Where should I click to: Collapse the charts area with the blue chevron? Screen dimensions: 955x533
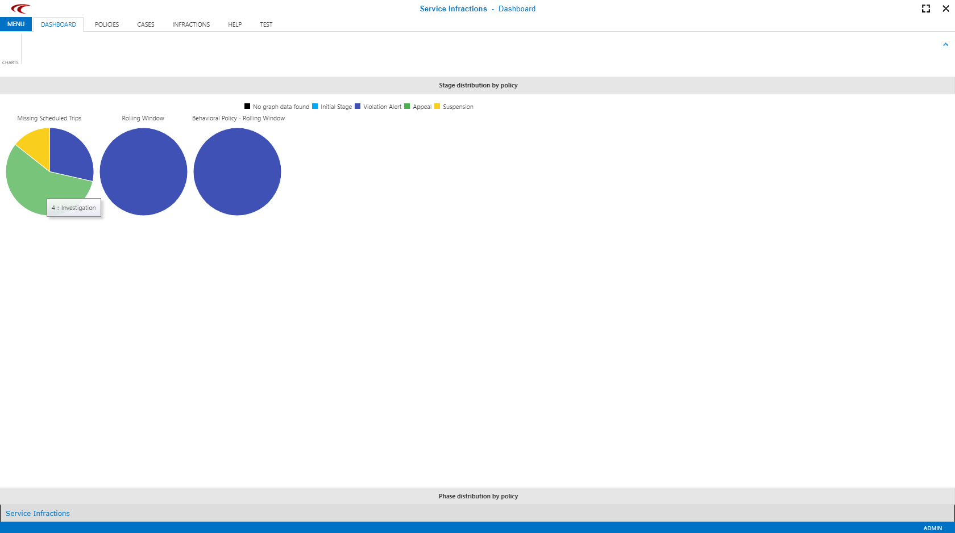pos(945,44)
